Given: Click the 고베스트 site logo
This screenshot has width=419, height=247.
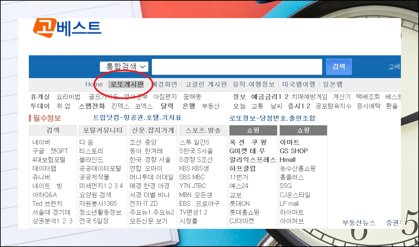Looking at the screenshot, I should pos(67,28).
